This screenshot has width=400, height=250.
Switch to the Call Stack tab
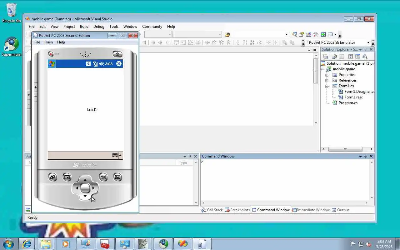(212, 210)
